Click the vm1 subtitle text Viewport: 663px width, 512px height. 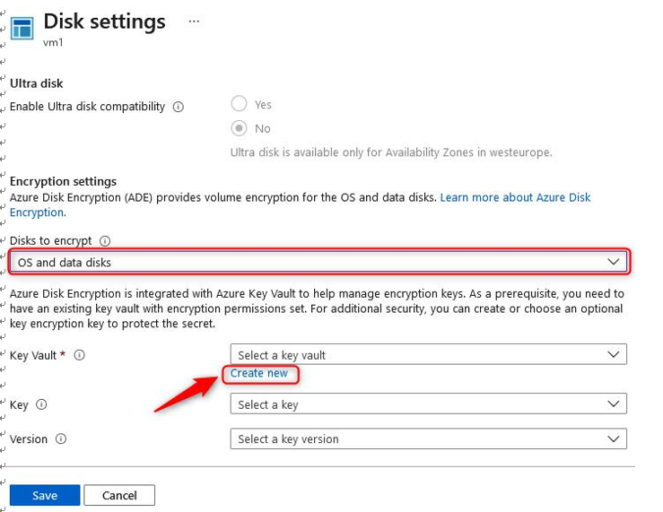[53, 42]
